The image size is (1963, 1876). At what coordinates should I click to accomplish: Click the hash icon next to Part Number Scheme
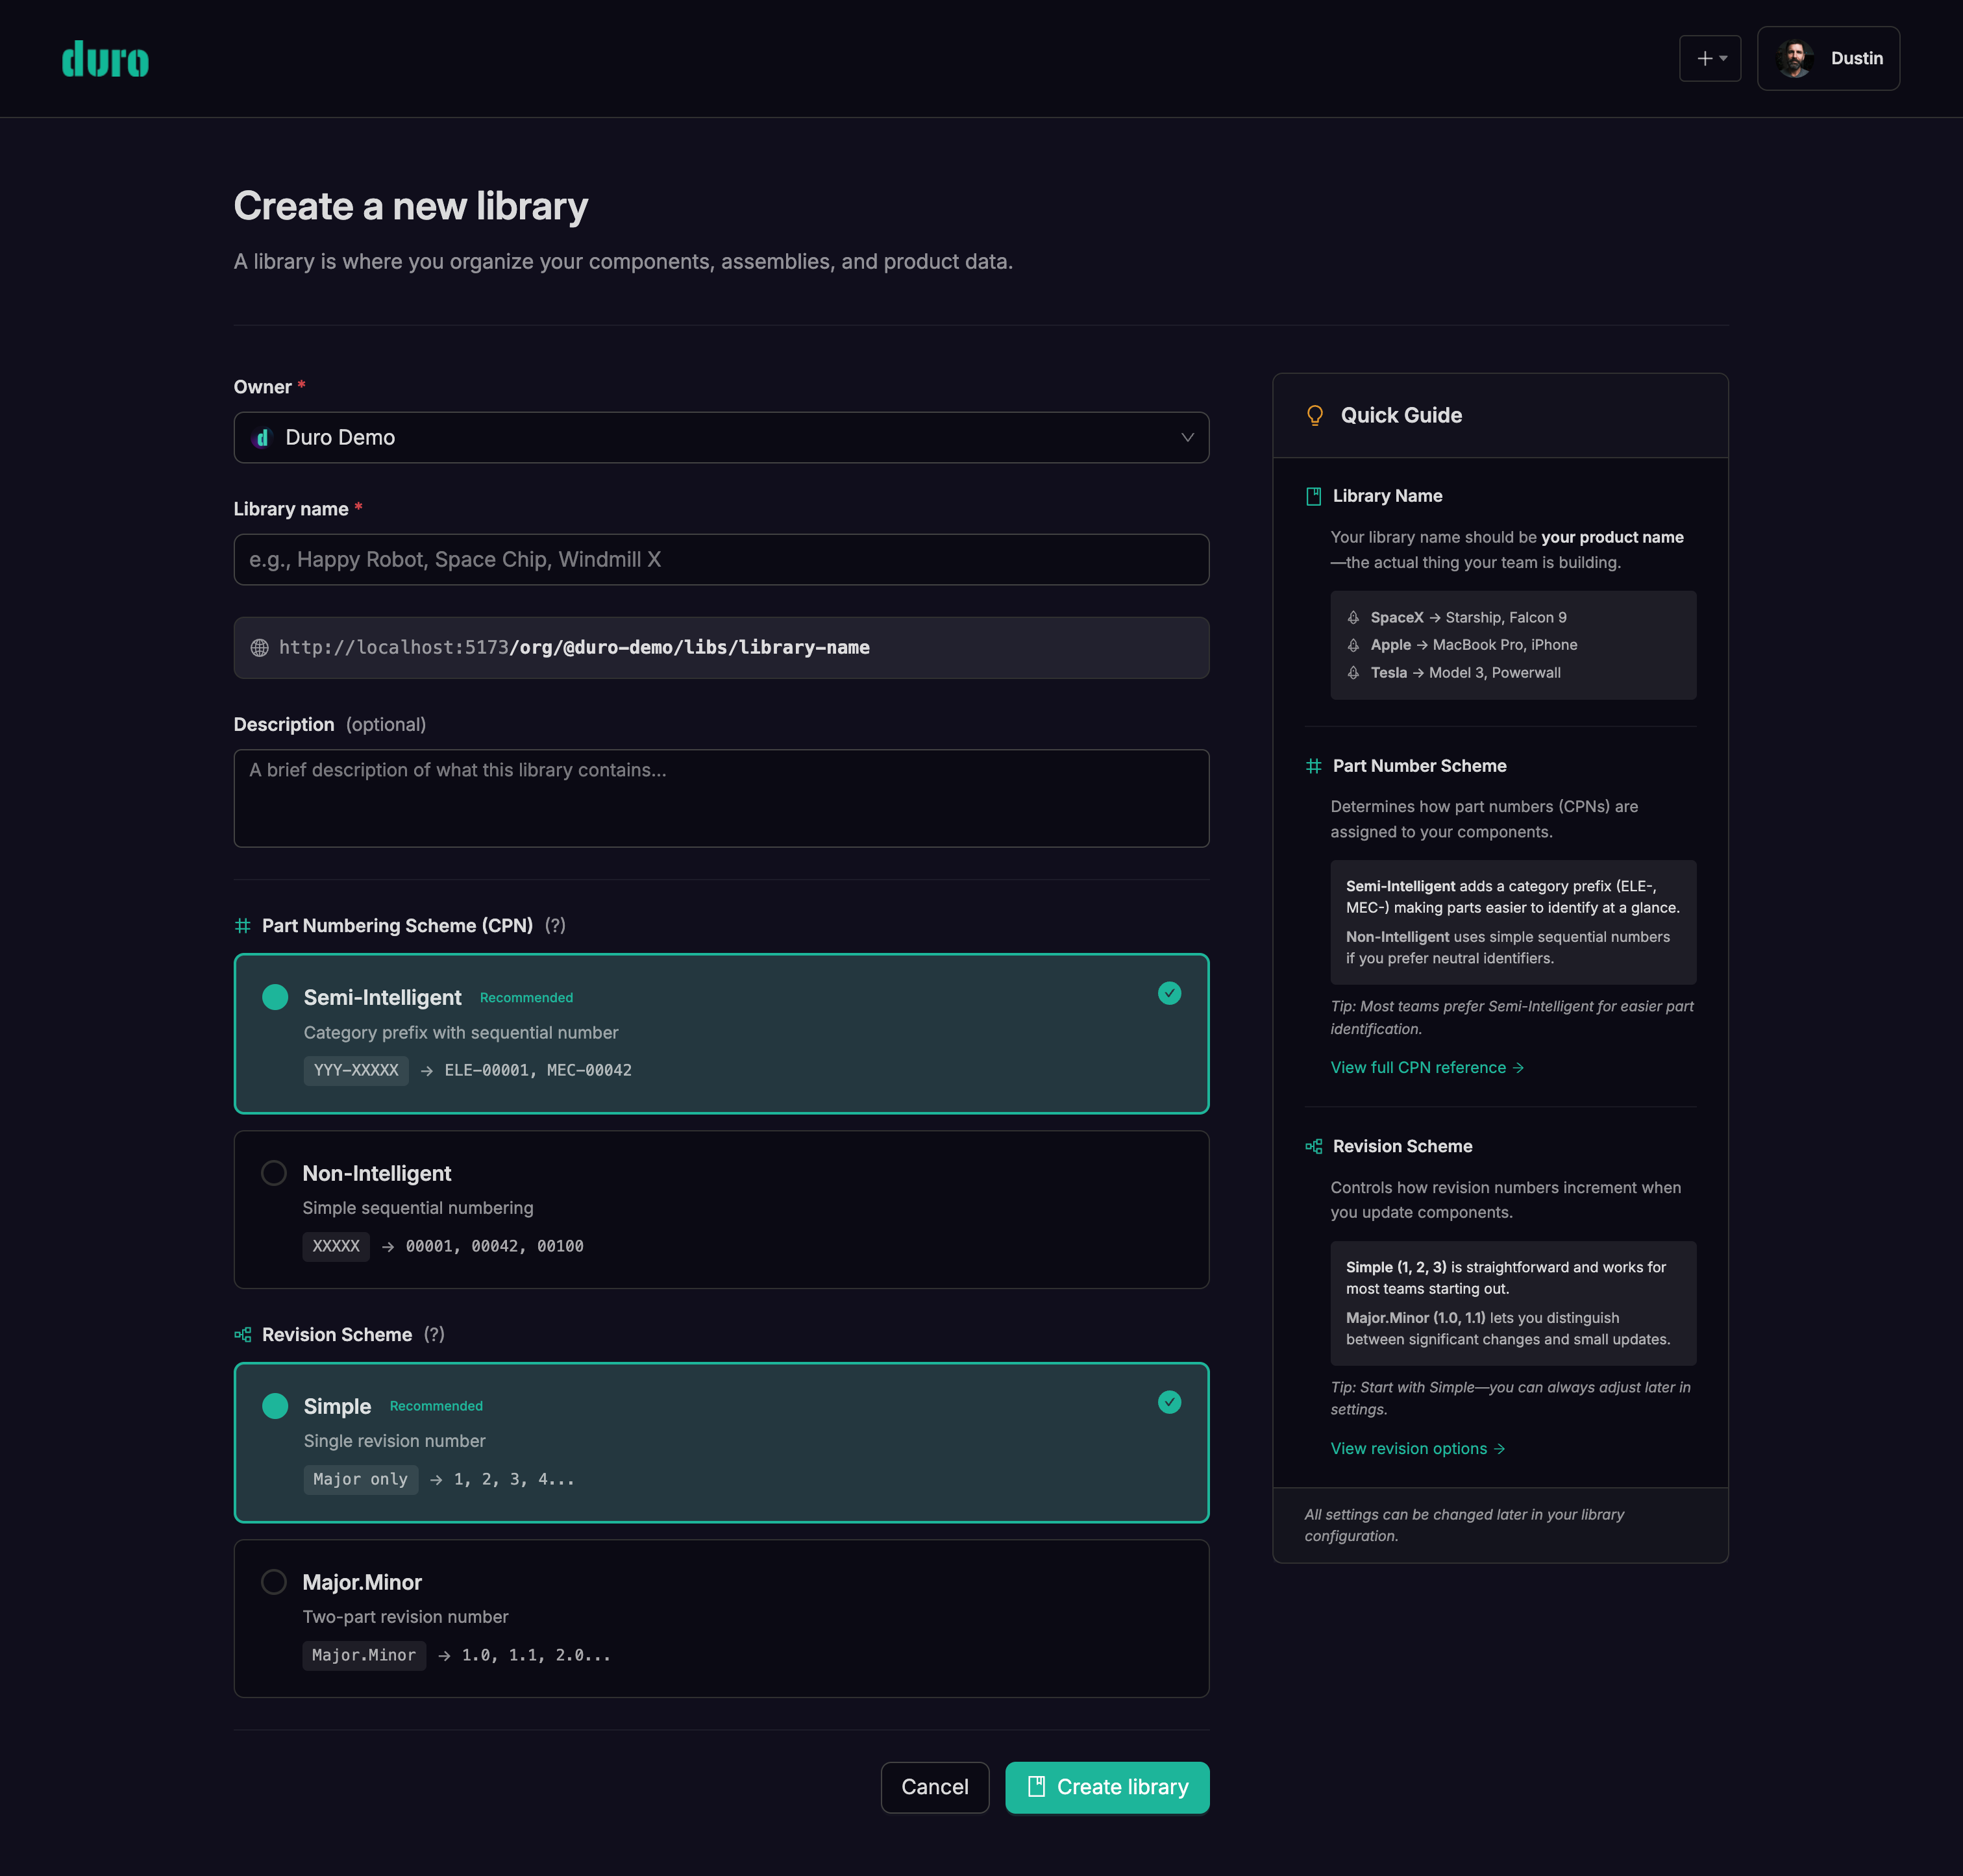[x=1313, y=766]
